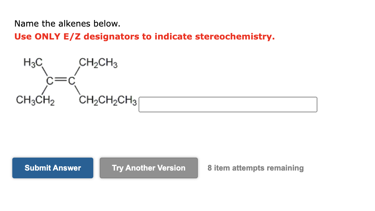
Task: Click the C=C double bond in the diagram
Action: click(x=61, y=80)
